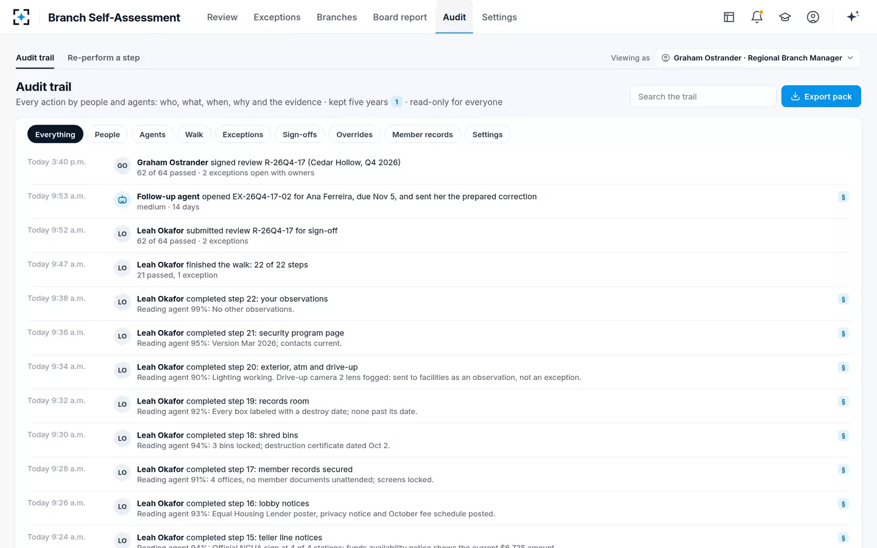The image size is (877, 548).
Task: Click the Follow-up agent robot avatar
Action: [122, 200]
